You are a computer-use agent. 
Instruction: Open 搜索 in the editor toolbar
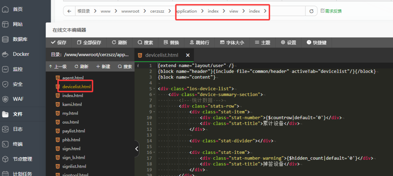pyautogui.click(x=145, y=42)
